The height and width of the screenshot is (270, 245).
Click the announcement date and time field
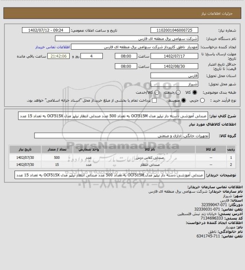46,30
